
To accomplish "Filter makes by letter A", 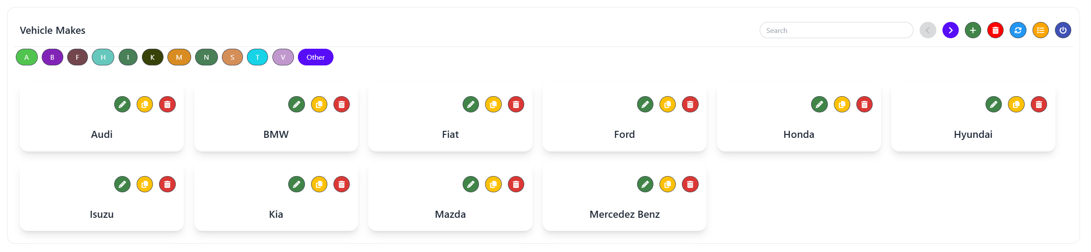I will pos(27,57).
